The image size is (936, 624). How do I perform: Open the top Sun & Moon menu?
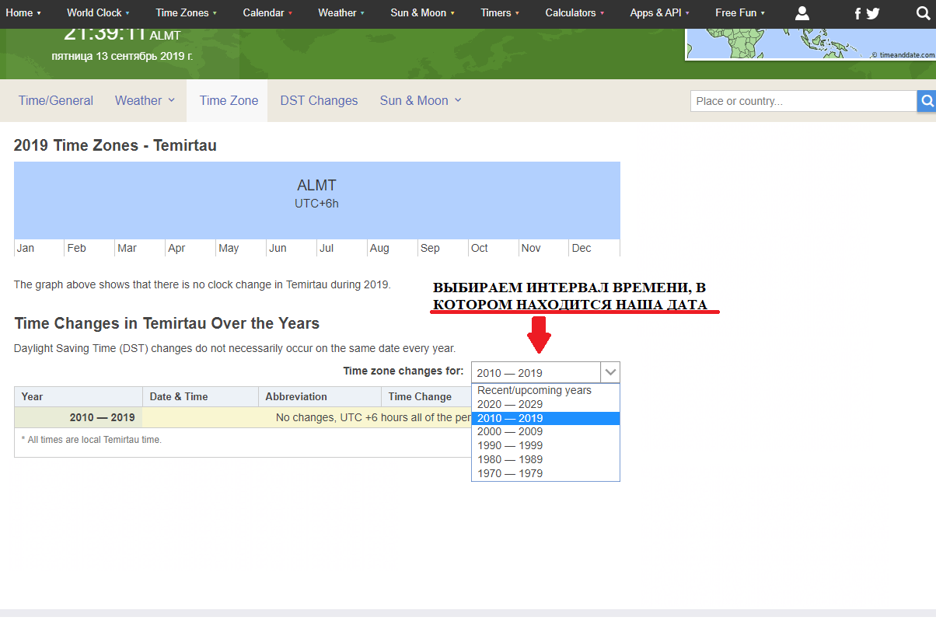(x=422, y=13)
